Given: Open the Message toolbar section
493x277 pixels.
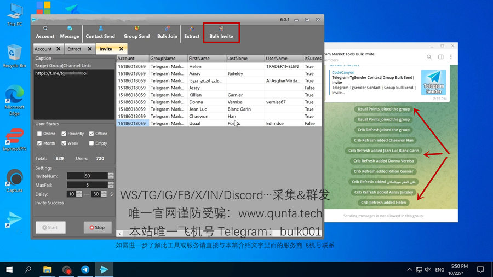Looking at the screenshot, I should (x=70, y=33).
